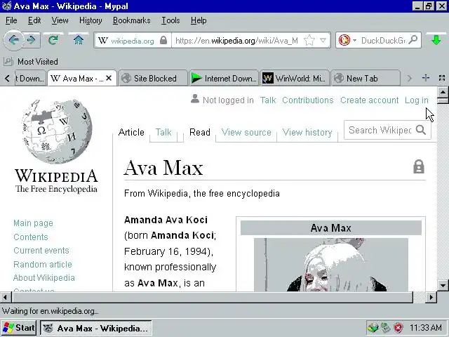Click the first system tray network icon
Screen dimensions: 449x337
(x=373, y=327)
